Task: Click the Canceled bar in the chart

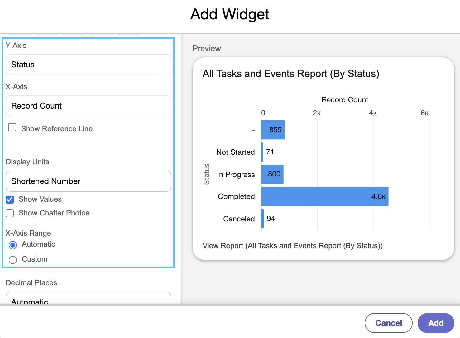Action: [262, 219]
